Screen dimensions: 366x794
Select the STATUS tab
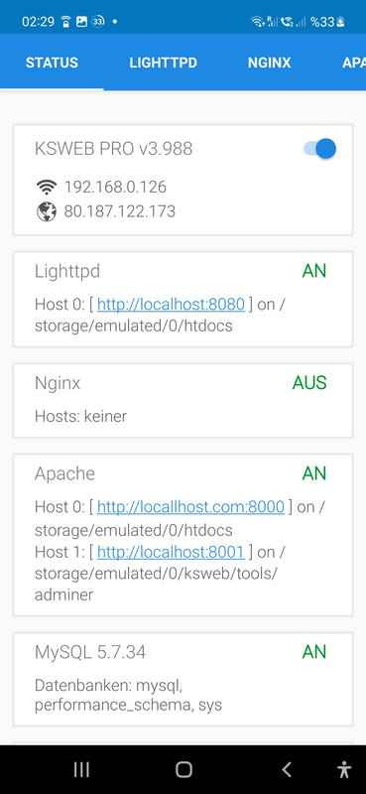coord(52,63)
